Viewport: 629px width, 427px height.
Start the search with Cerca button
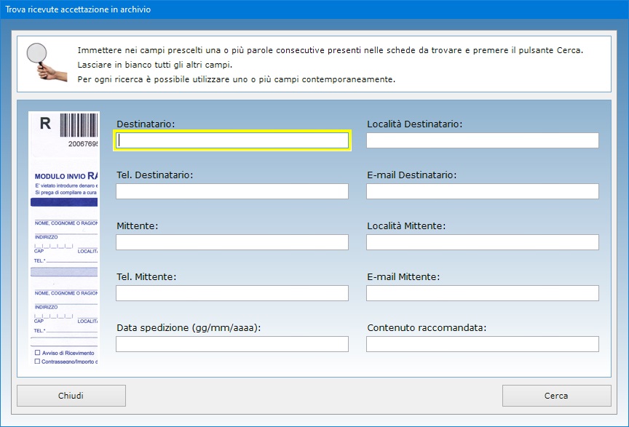pyautogui.click(x=556, y=396)
